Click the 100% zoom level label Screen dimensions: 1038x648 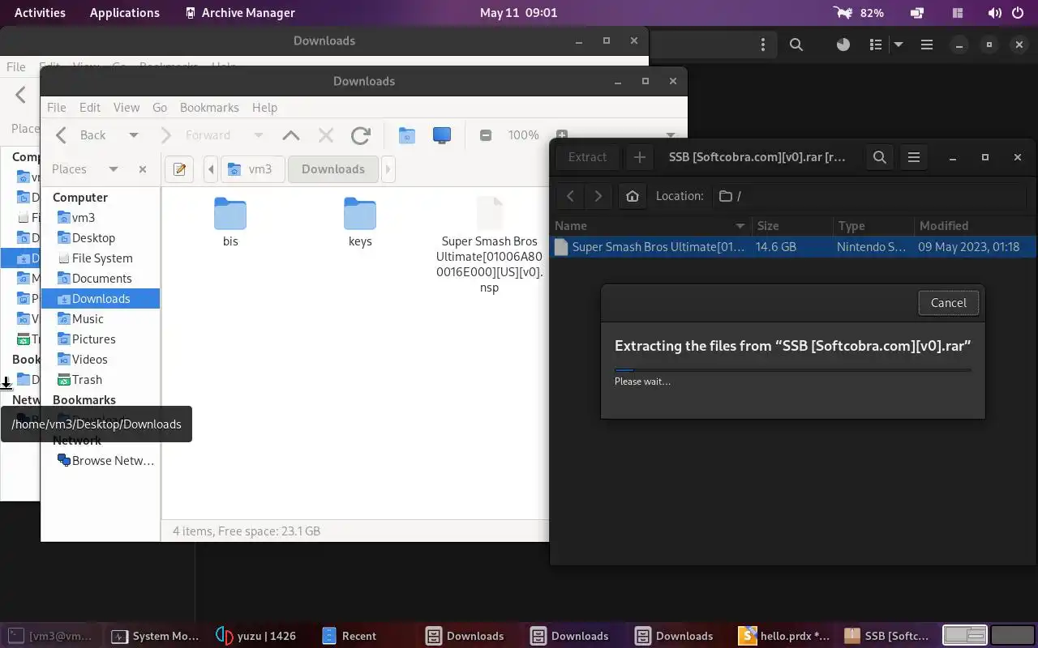point(523,135)
